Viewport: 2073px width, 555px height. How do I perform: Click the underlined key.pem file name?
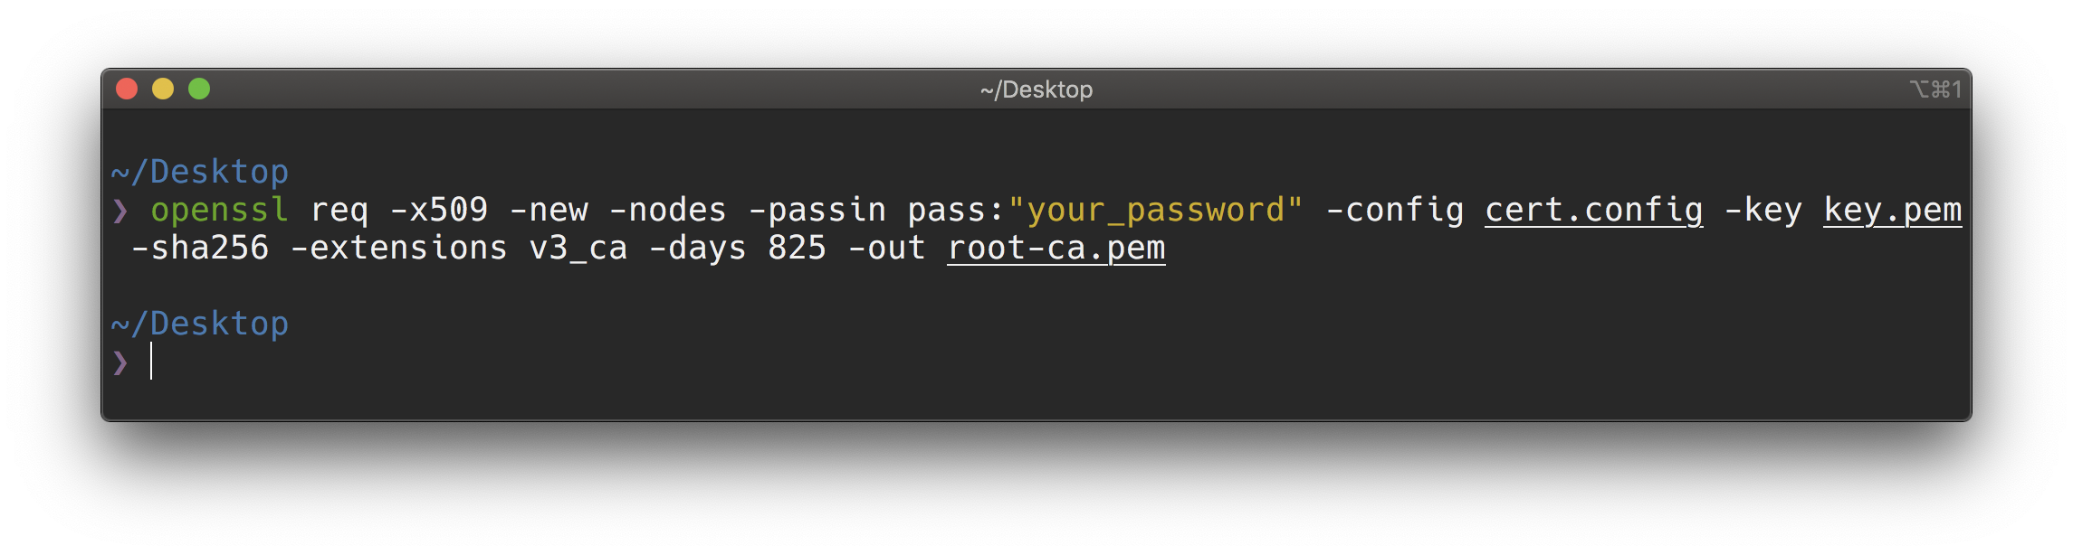pos(1892,210)
